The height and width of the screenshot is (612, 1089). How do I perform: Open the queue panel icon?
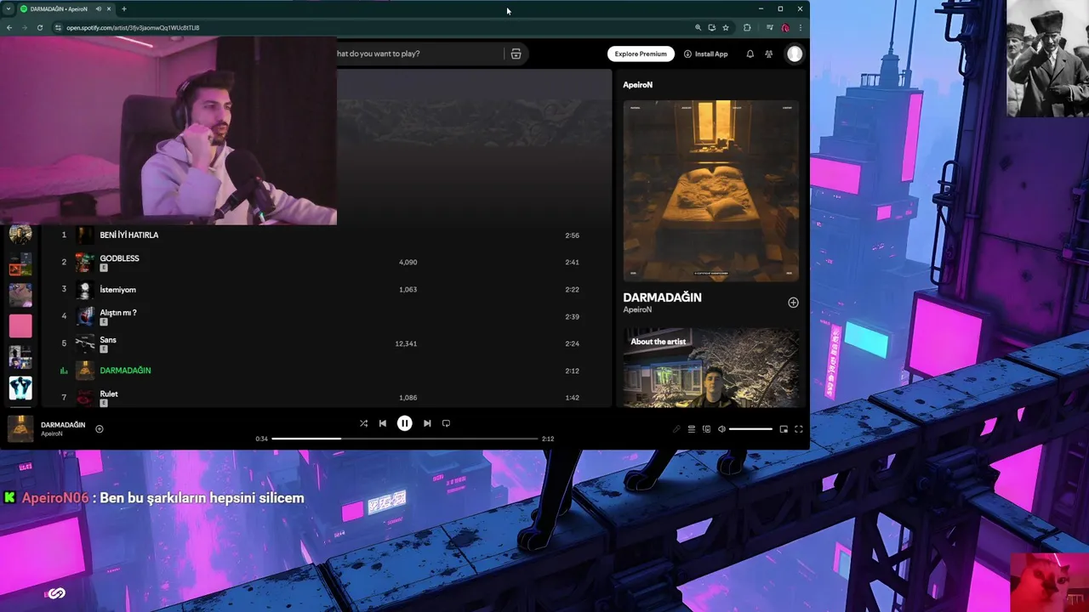tap(692, 429)
